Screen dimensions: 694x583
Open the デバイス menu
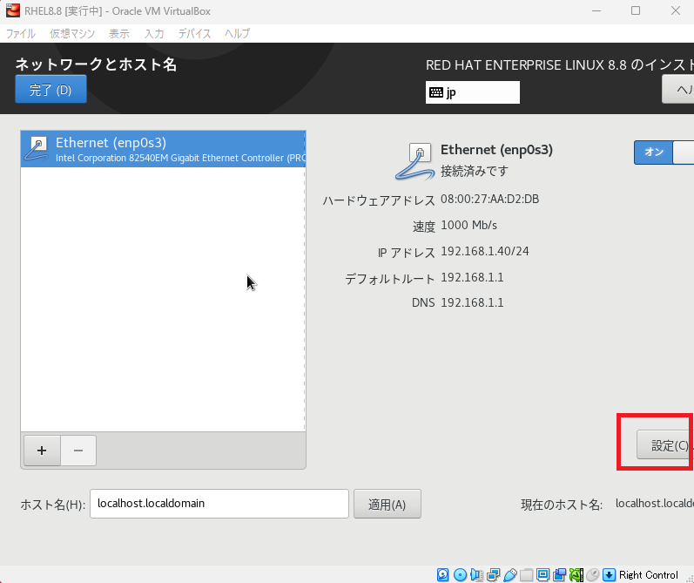pos(194,34)
